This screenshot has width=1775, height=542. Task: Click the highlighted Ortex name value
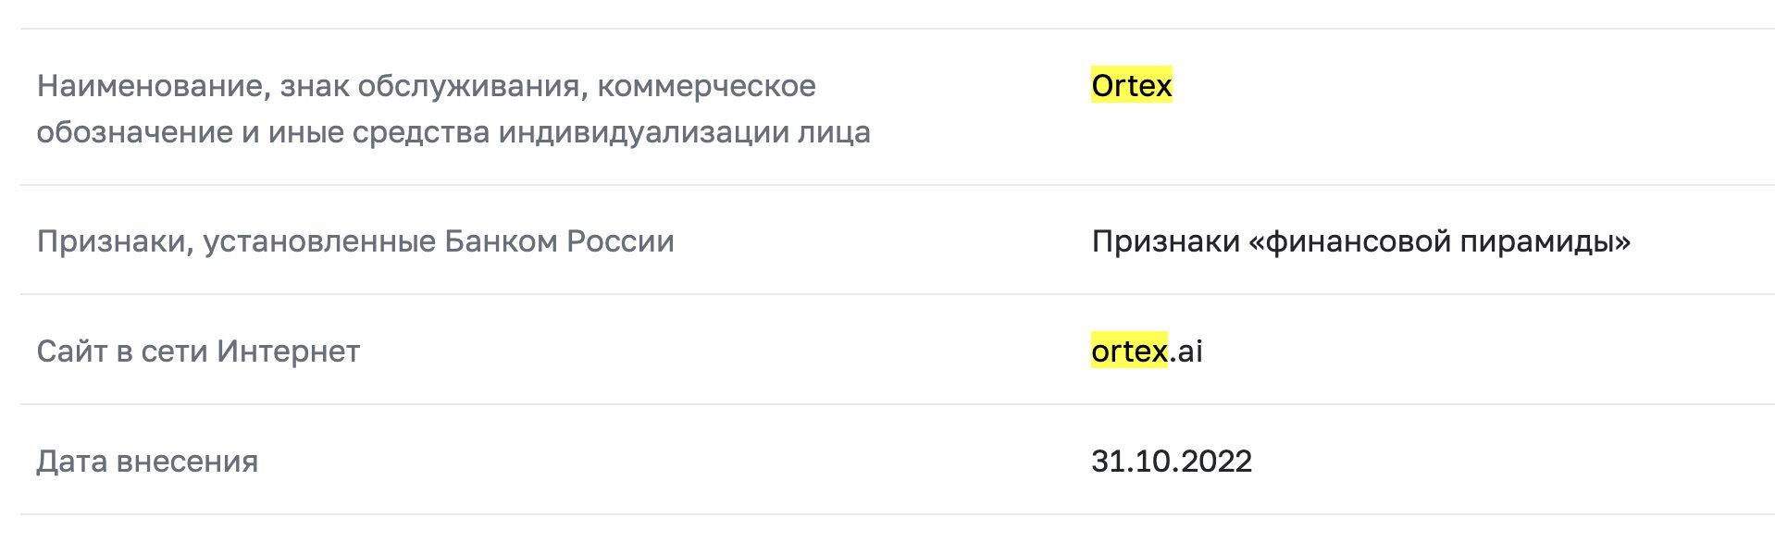[1131, 86]
